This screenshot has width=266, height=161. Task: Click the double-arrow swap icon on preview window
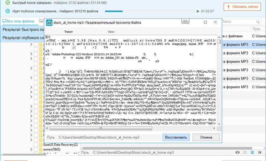pyautogui.click(x=185, y=21)
